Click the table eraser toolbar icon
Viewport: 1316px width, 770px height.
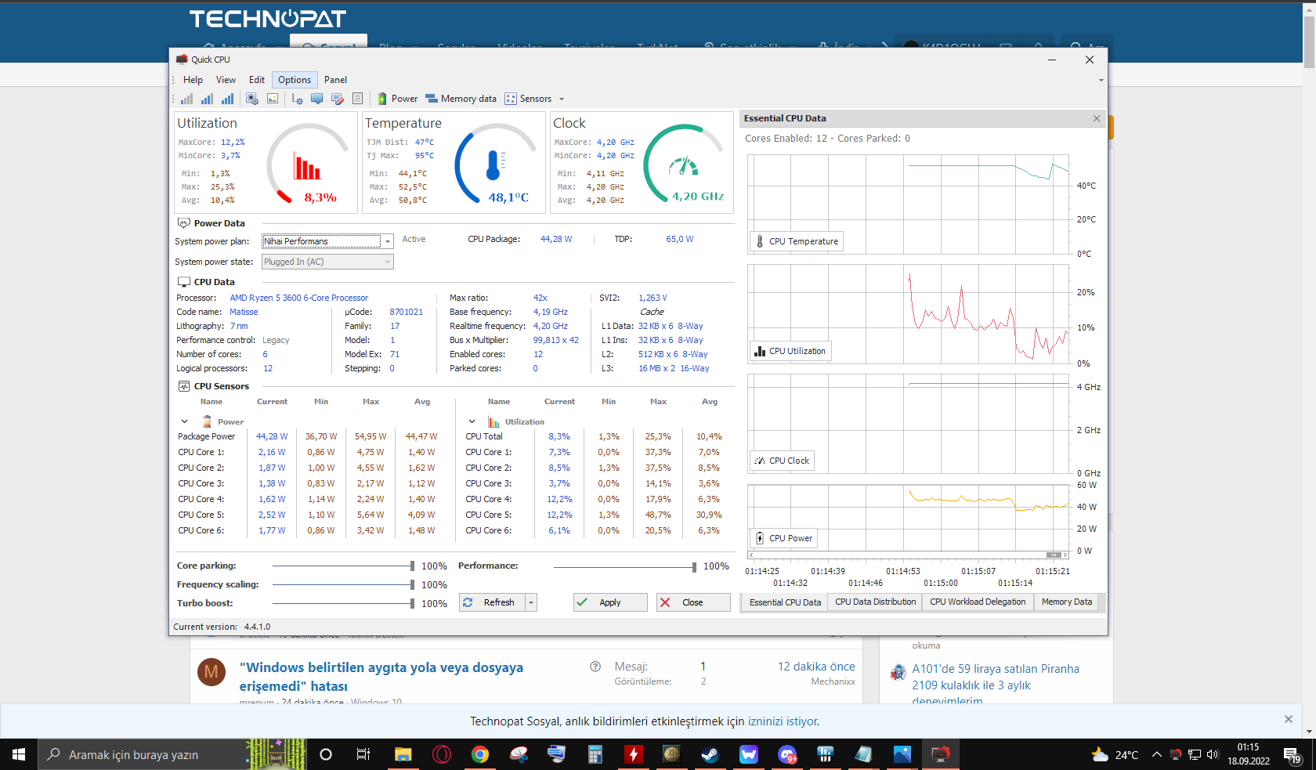pos(338,99)
